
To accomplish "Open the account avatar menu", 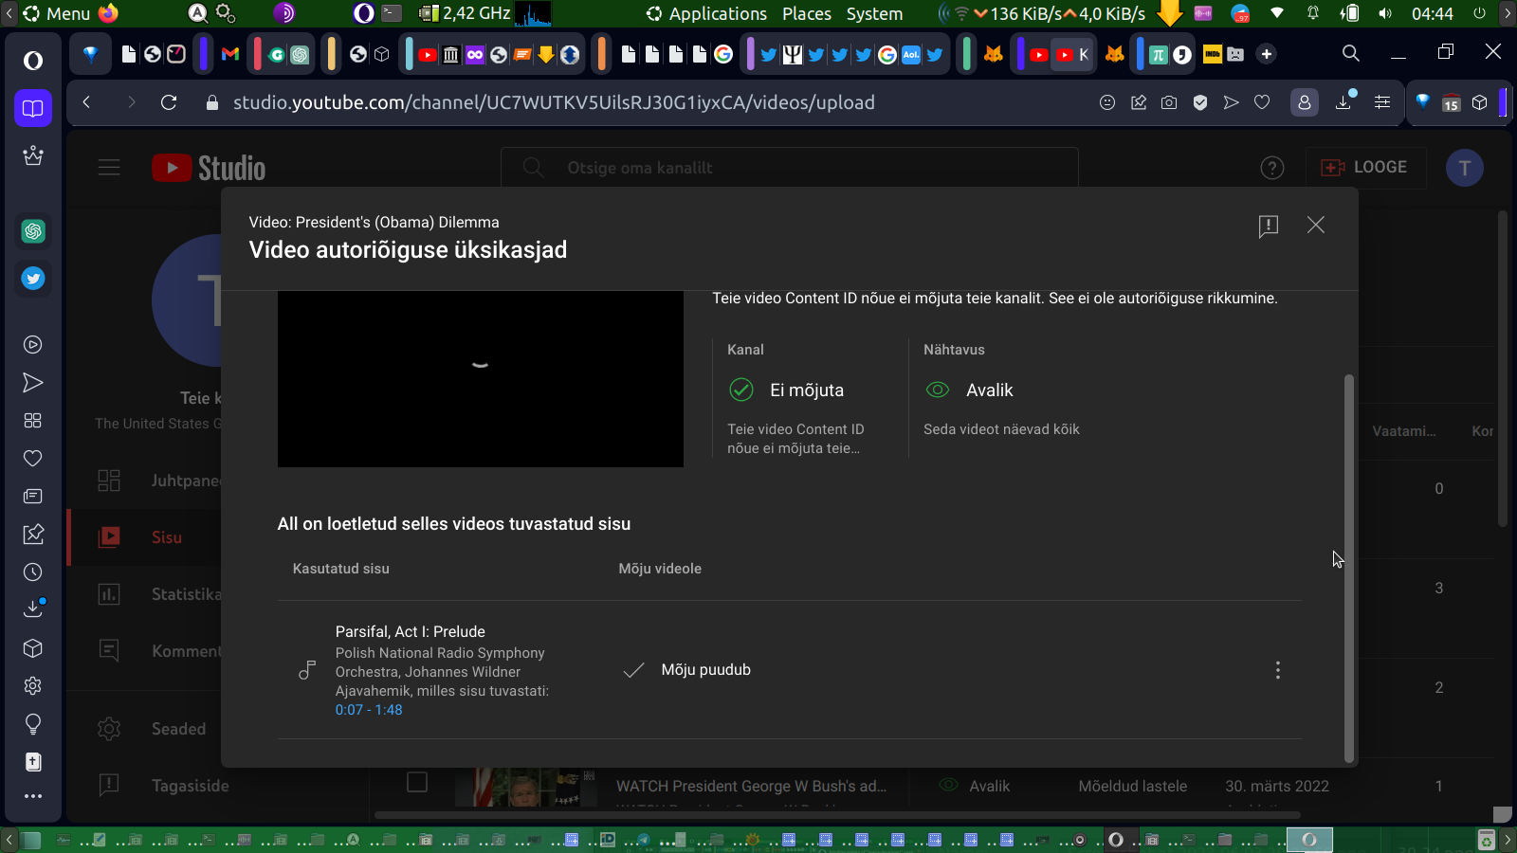I will (x=1464, y=168).
